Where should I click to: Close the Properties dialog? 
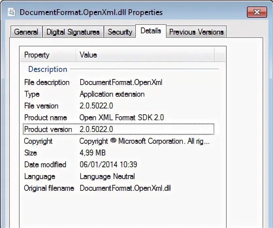(257, 12)
